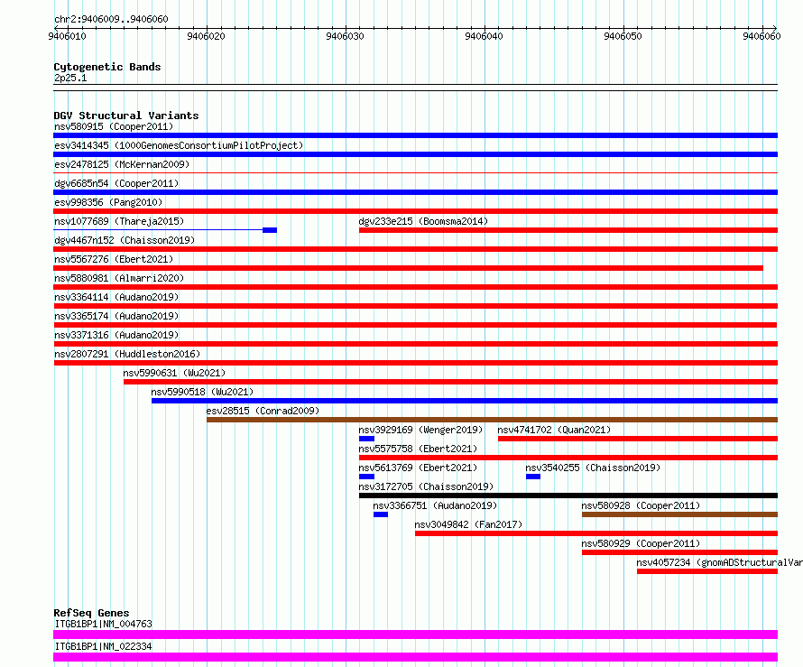The image size is (803, 667).
Task: Select nsv5880981 (Almarri2020) variant
Action: coord(119,278)
